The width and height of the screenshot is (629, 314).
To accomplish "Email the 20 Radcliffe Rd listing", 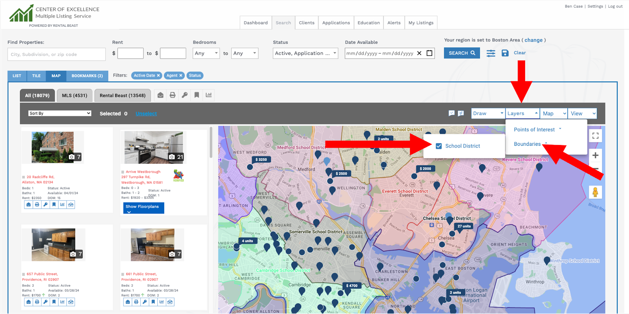I will tap(28, 205).
